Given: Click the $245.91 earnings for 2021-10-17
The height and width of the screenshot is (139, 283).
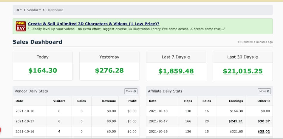Looking at the screenshot, I should point(236,121).
